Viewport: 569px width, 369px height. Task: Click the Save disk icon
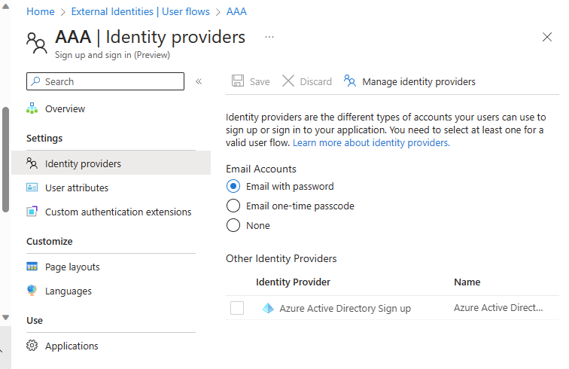click(238, 81)
